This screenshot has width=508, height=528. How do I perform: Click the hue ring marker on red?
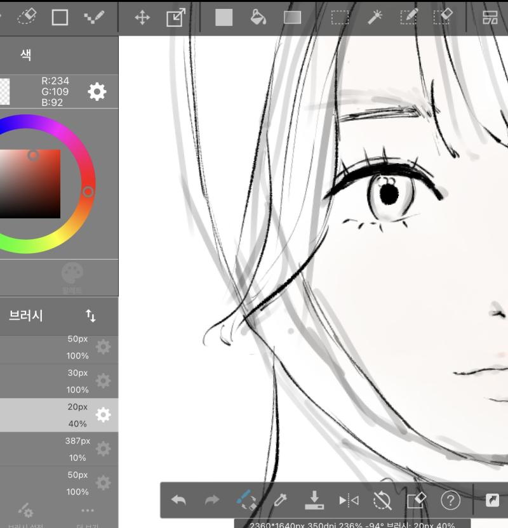pos(88,192)
